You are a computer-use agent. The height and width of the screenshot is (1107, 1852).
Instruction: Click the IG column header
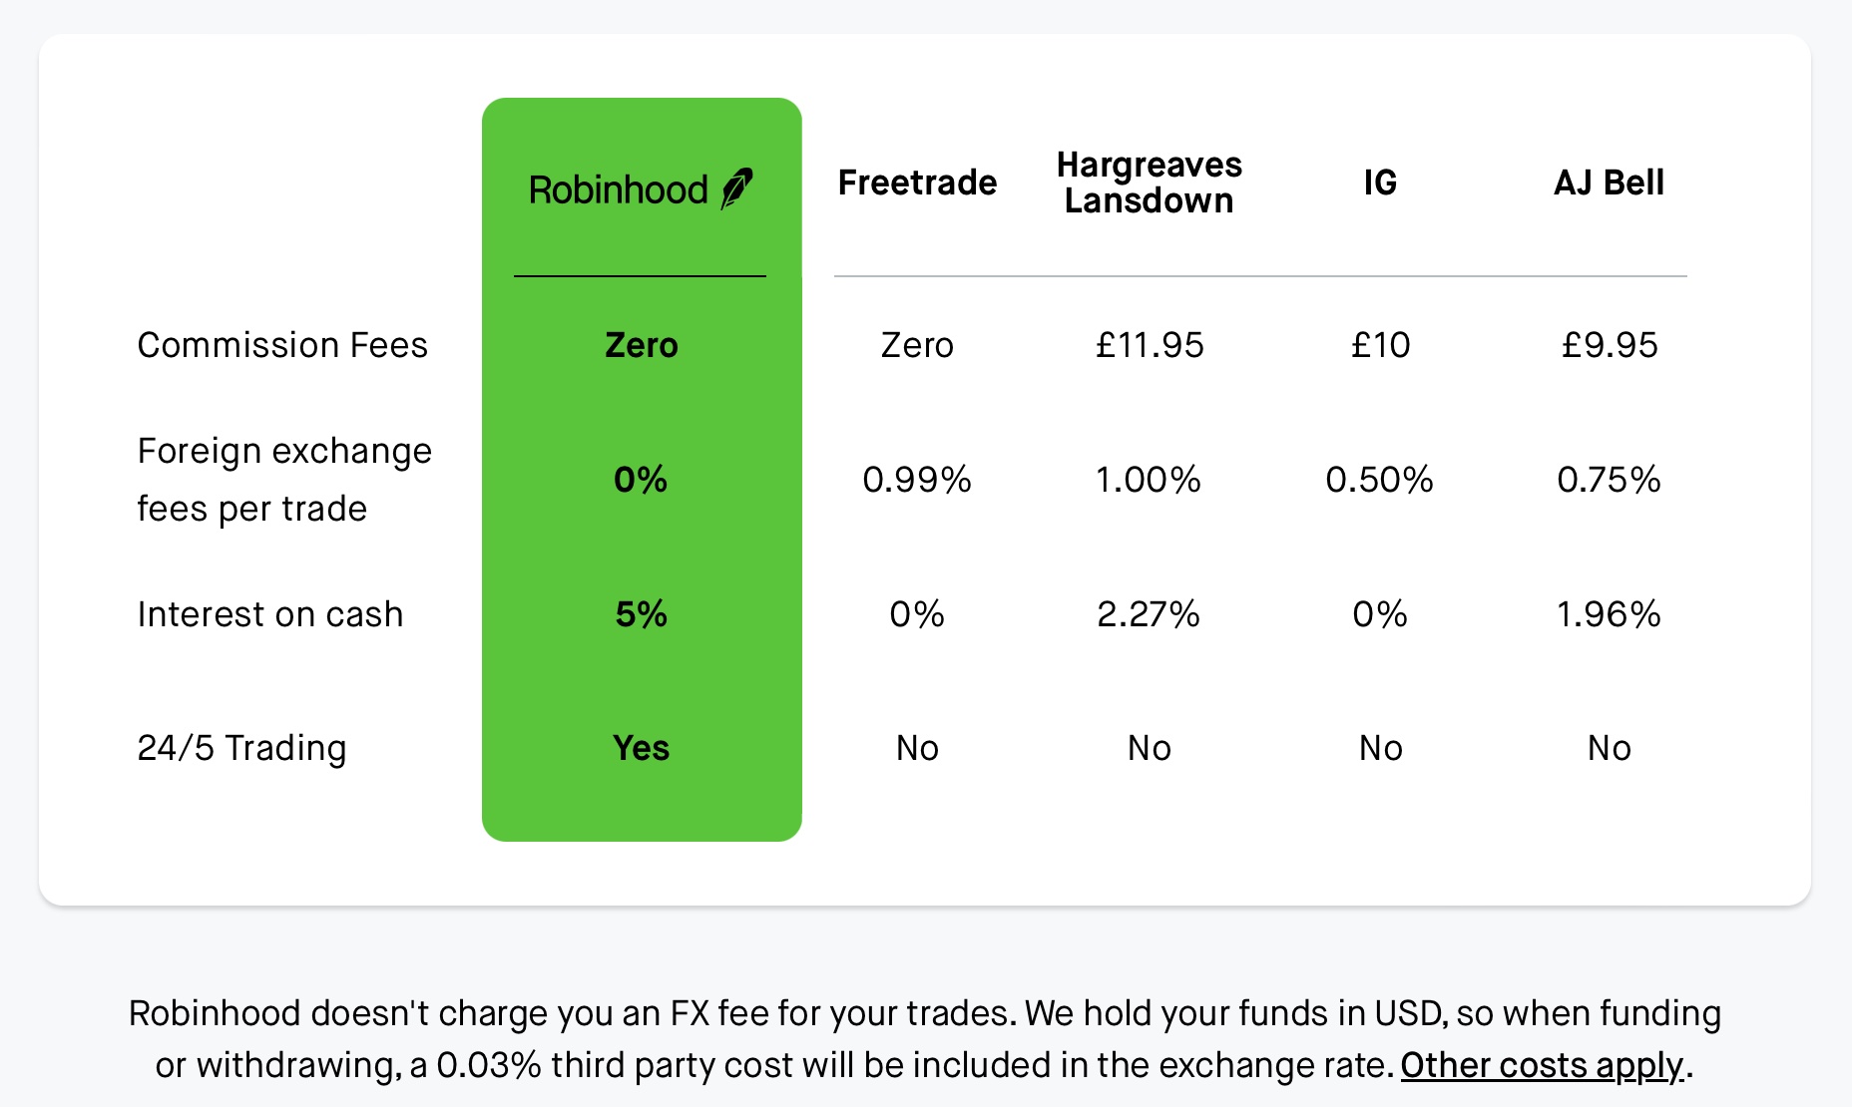click(1381, 183)
